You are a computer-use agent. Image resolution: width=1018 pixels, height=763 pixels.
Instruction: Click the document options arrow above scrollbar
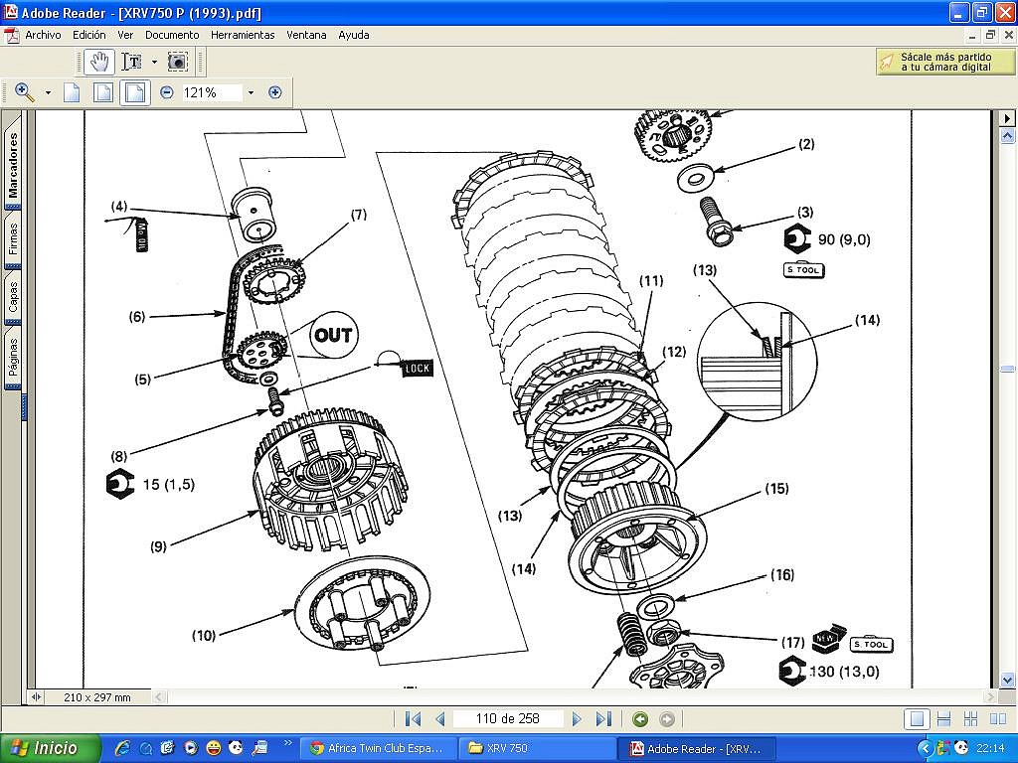[1008, 118]
